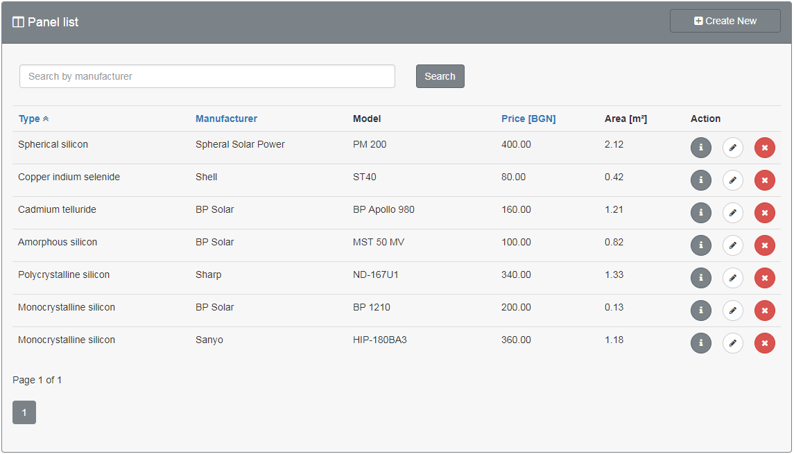View details of MST 50 MV panel
Viewport: 794px width, 454px height.
(701, 245)
